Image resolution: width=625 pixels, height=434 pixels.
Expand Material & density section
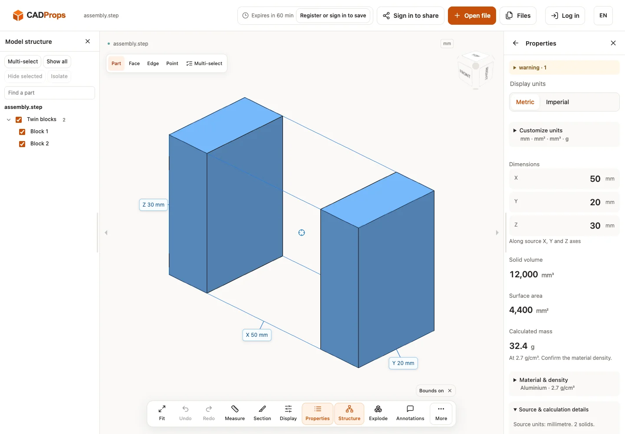[x=564, y=384]
